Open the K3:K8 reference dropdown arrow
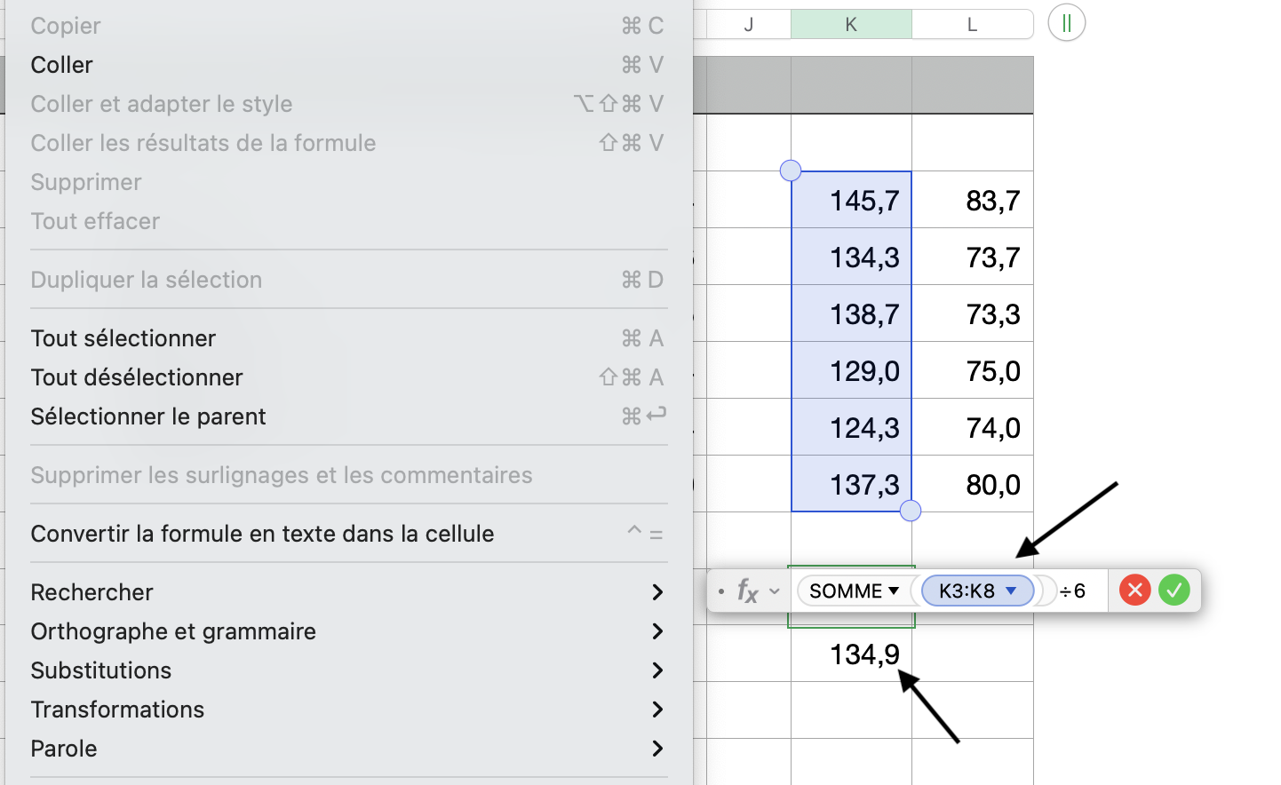1281x785 pixels. tap(1011, 591)
